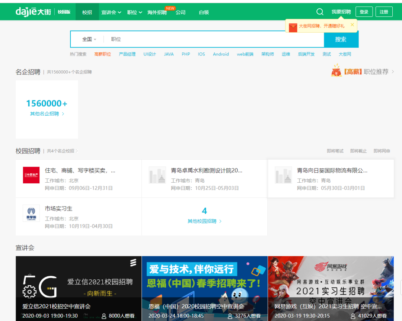
Task: Open the 爱立信2021校园招聘 event thumbnail
Action: (x=79, y=289)
